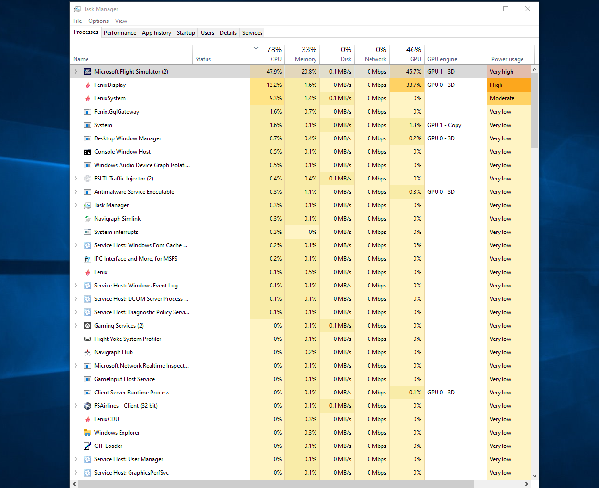Switch to the Startup tab

pos(186,33)
